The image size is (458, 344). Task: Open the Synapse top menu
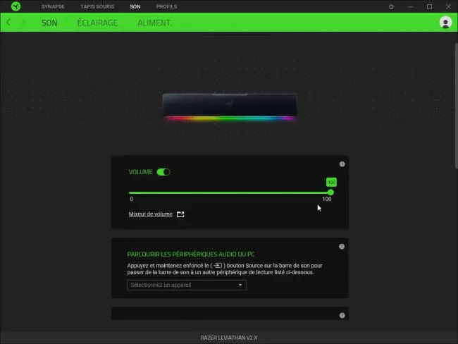click(53, 6)
